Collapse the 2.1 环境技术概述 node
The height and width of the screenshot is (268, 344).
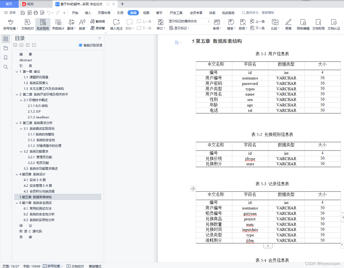[21, 100]
